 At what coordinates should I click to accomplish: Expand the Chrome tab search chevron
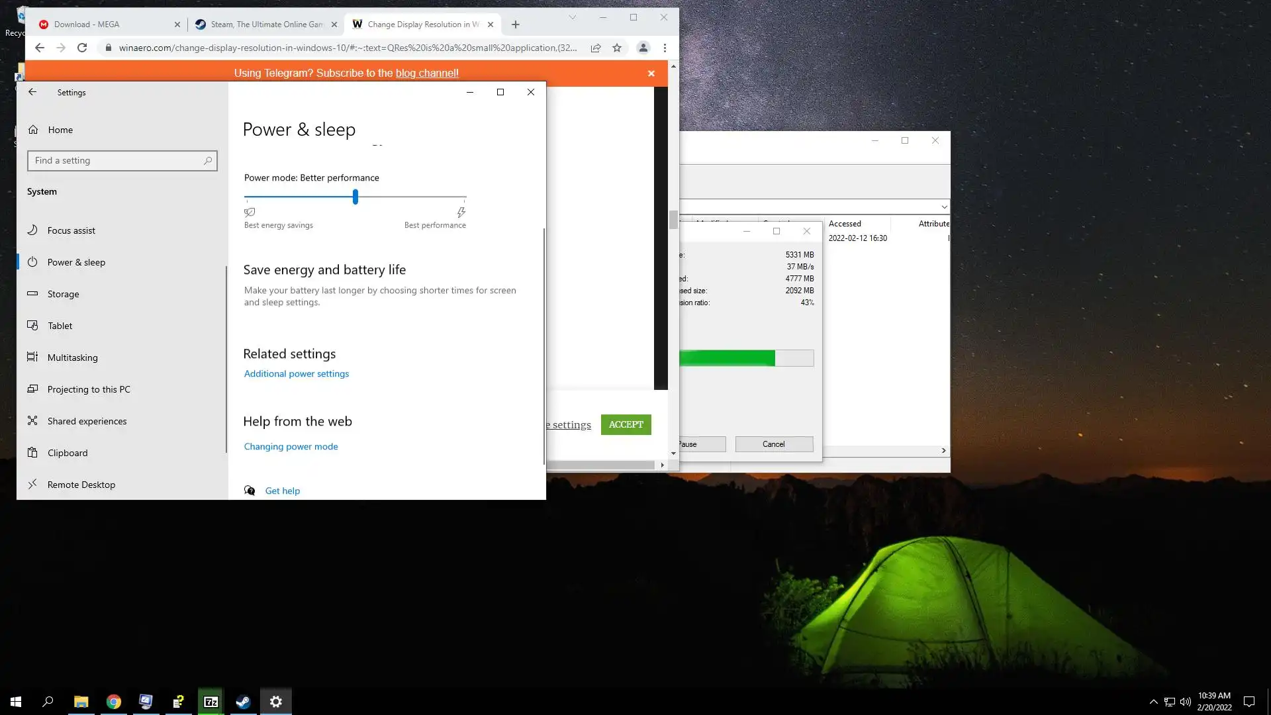pos(573,18)
